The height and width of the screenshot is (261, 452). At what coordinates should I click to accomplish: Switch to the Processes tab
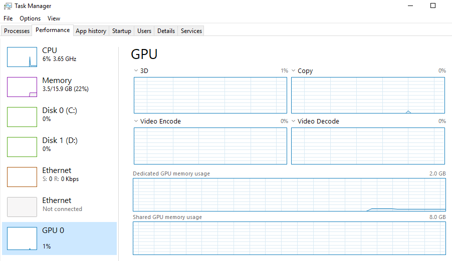(x=17, y=31)
